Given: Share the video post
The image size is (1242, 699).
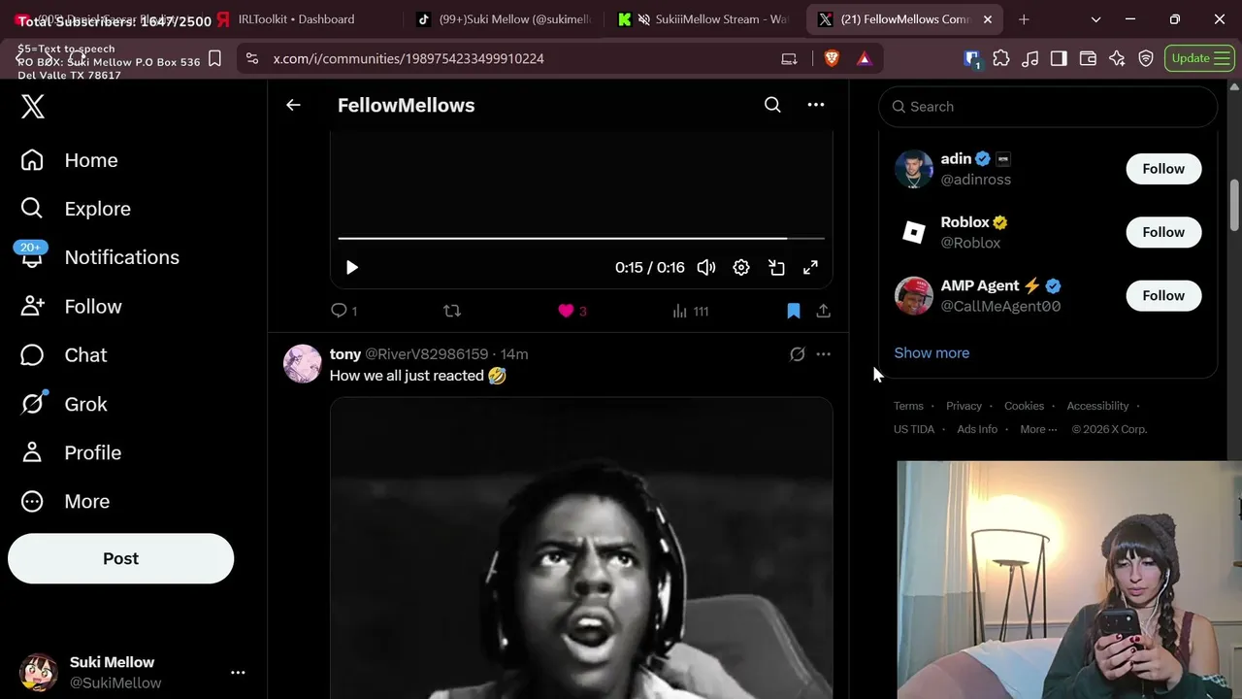Looking at the screenshot, I should 823,311.
